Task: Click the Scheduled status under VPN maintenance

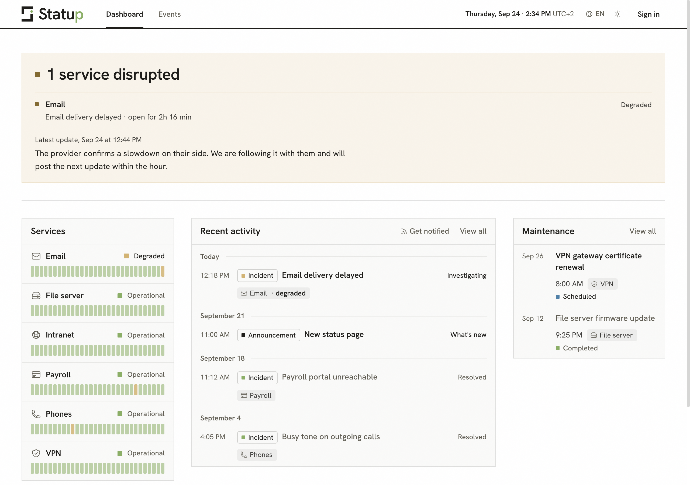Action: (575, 297)
